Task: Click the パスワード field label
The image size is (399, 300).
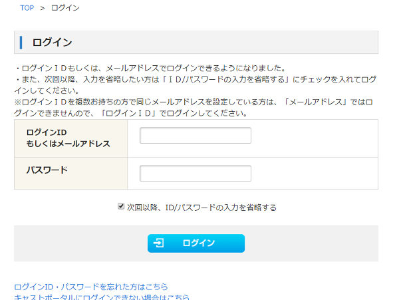Action: point(47,170)
